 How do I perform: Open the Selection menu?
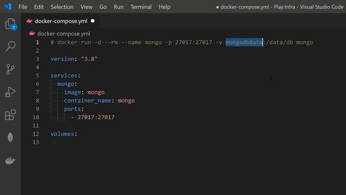point(62,7)
